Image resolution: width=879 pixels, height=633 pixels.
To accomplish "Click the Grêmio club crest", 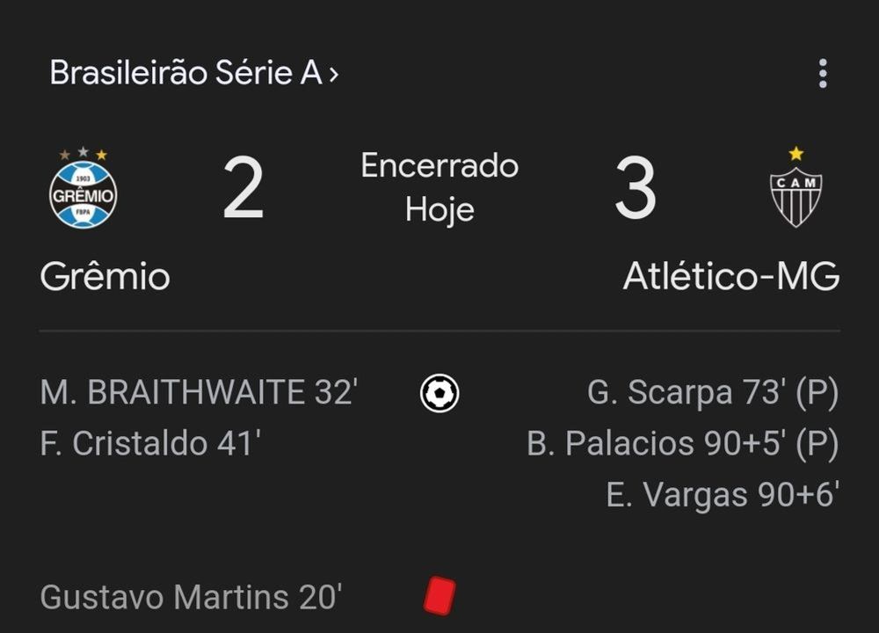I will point(83,195).
